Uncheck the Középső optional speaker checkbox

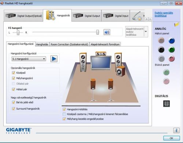(x=14, y=73)
